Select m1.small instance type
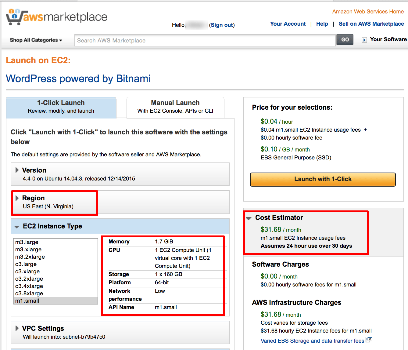This screenshot has width=408, height=350. tap(55, 301)
